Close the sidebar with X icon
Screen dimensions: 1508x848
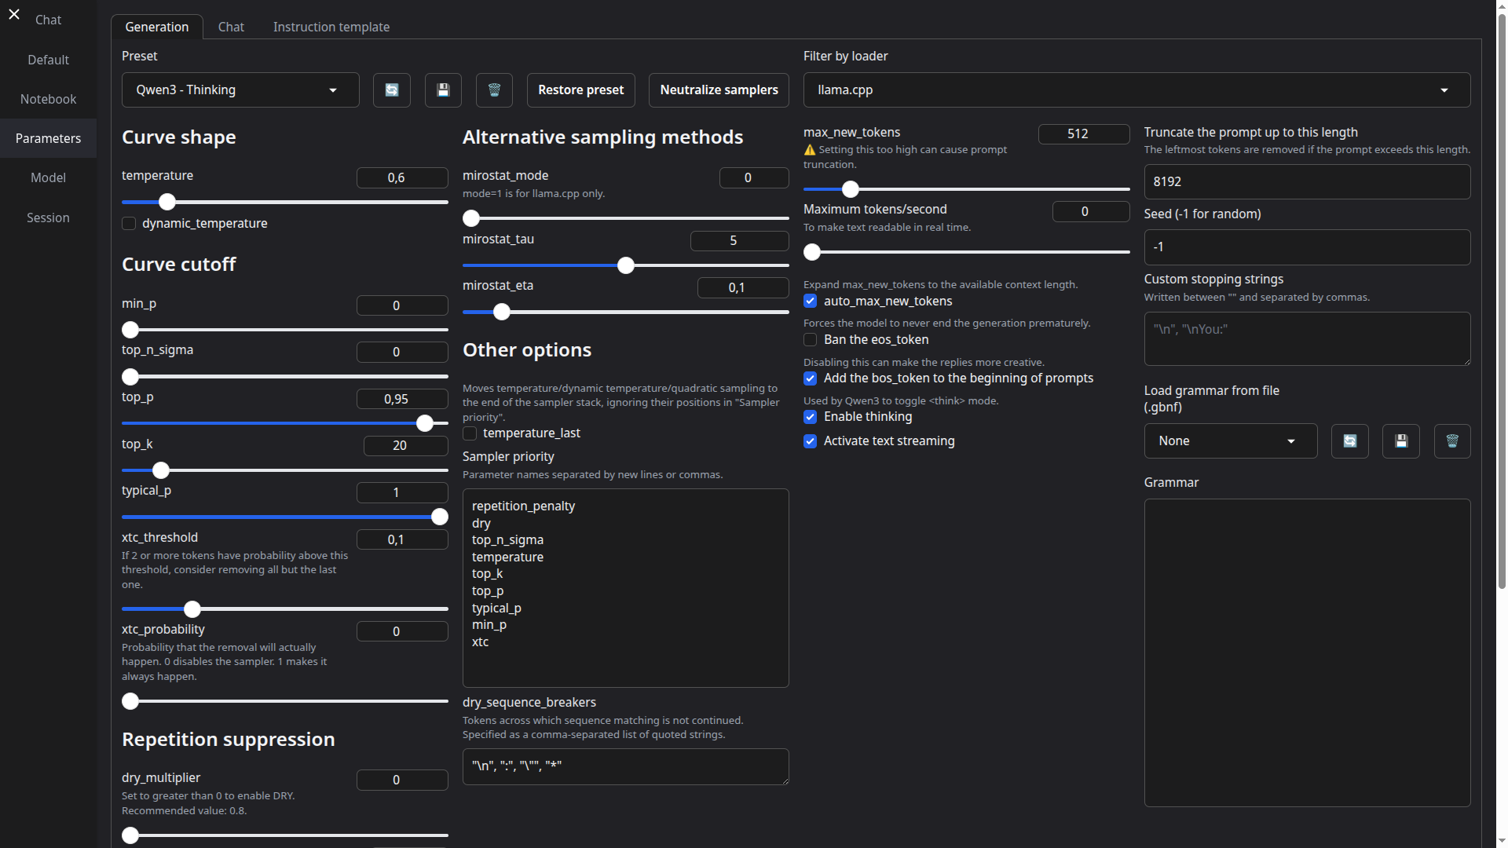[x=14, y=14]
